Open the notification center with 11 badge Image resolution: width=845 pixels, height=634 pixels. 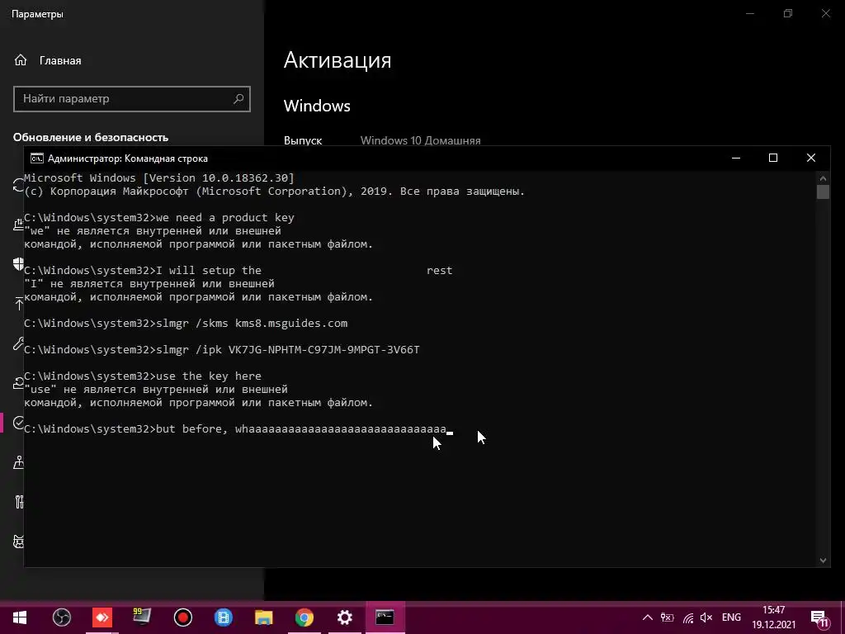[819, 618]
